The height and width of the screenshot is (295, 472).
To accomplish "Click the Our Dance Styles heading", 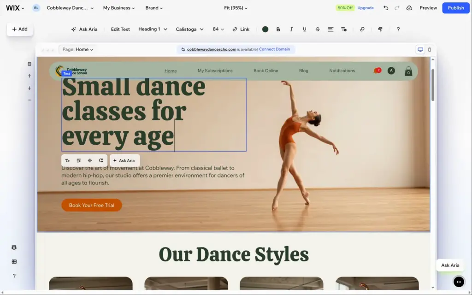I will click(x=234, y=254).
